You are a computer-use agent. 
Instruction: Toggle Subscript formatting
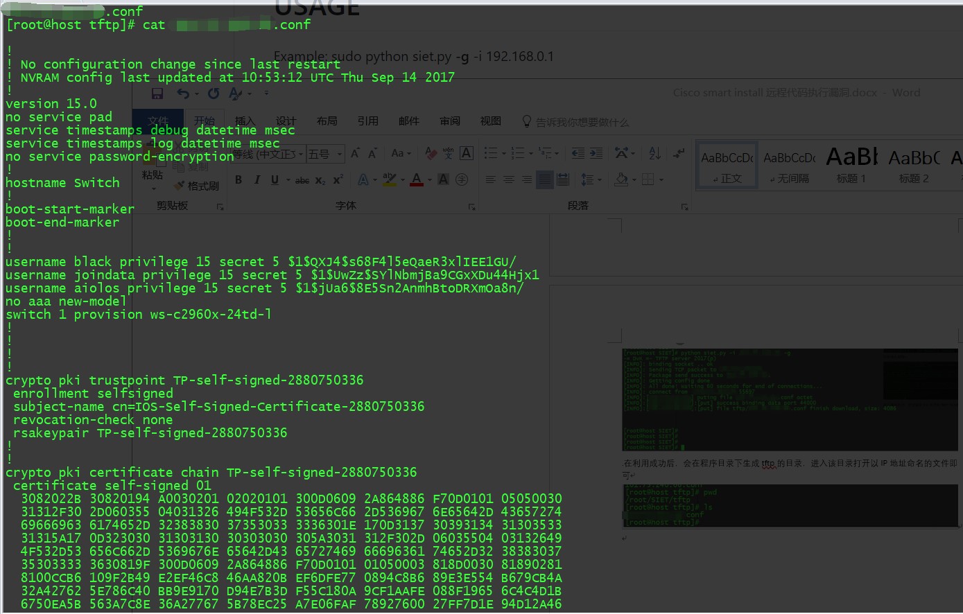tap(320, 180)
